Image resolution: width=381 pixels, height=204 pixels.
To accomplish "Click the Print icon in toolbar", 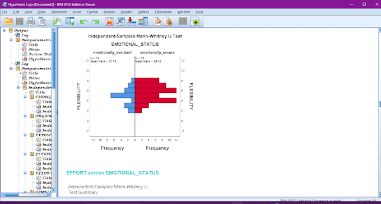I will (x=31, y=22).
